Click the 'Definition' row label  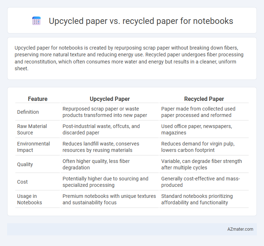click(x=28, y=112)
